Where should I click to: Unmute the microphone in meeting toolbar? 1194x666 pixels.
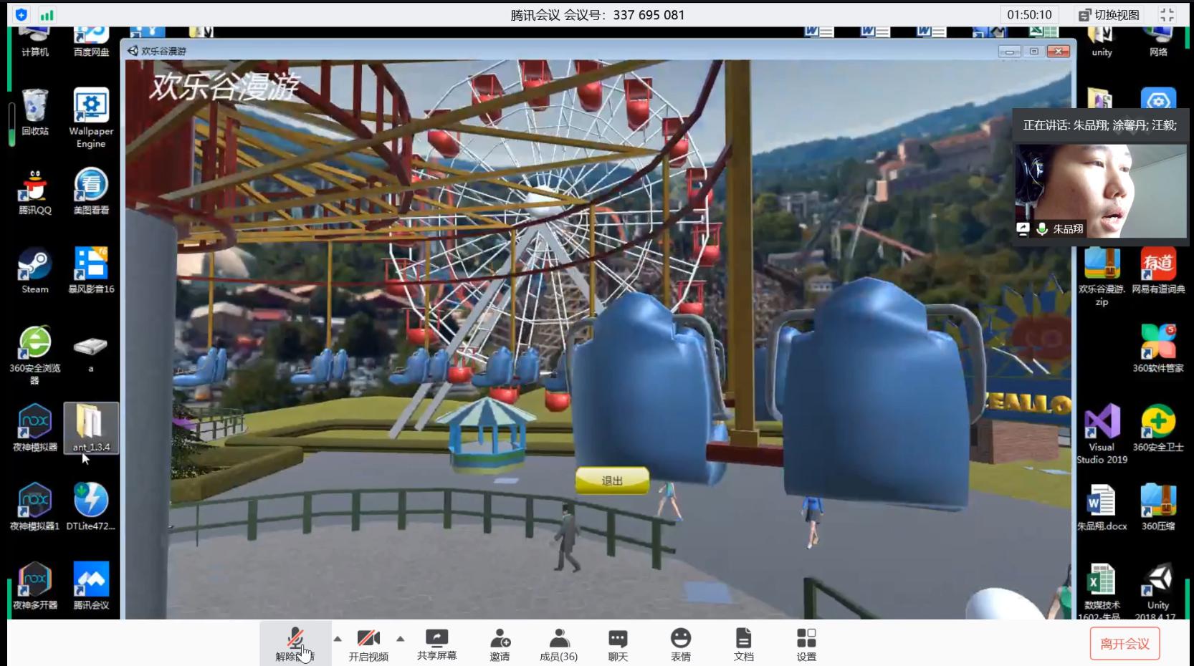tap(295, 643)
